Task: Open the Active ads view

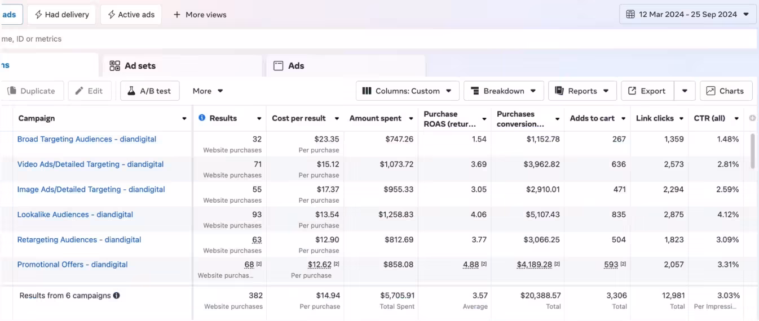Action: 131,15
